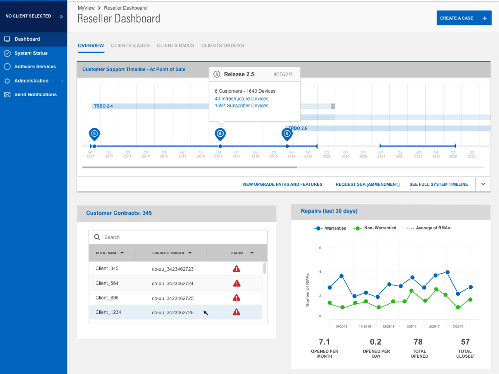Expand the timeline panel footer chevron
The image size is (499, 374).
tap(483, 184)
